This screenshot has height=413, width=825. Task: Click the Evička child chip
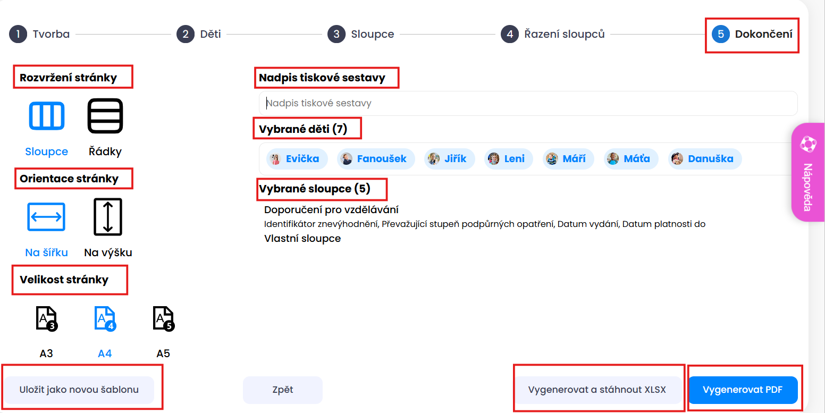click(x=297, y=158)
